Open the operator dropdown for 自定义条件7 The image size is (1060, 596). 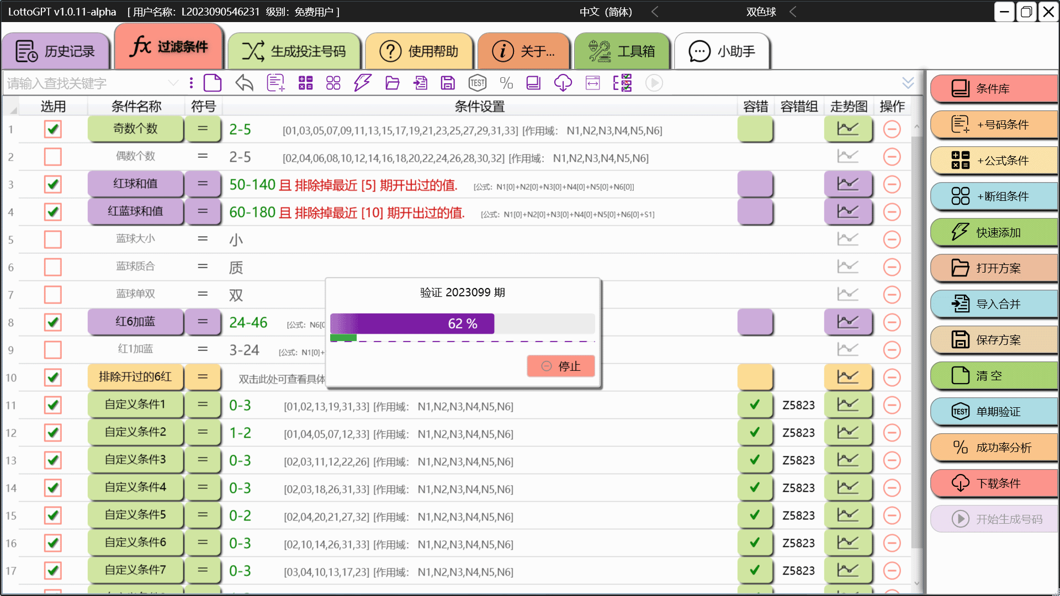coord(203,571)
